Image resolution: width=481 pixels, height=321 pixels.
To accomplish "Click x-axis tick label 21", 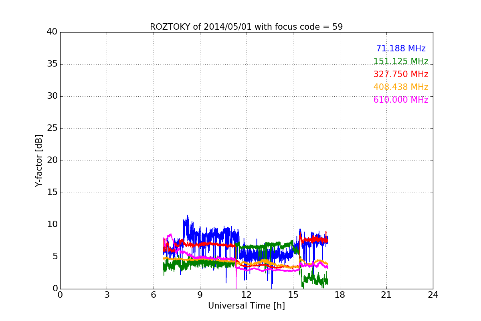I will pos(386,295).
